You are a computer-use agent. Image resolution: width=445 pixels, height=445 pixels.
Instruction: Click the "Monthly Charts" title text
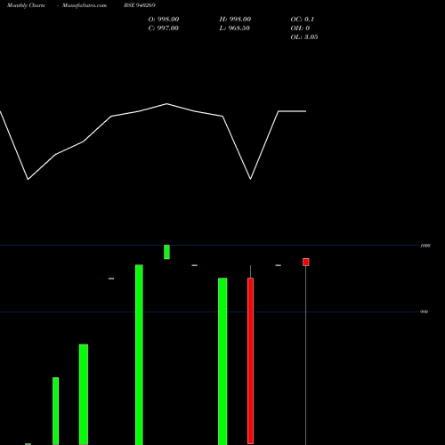tap(26, 5)
